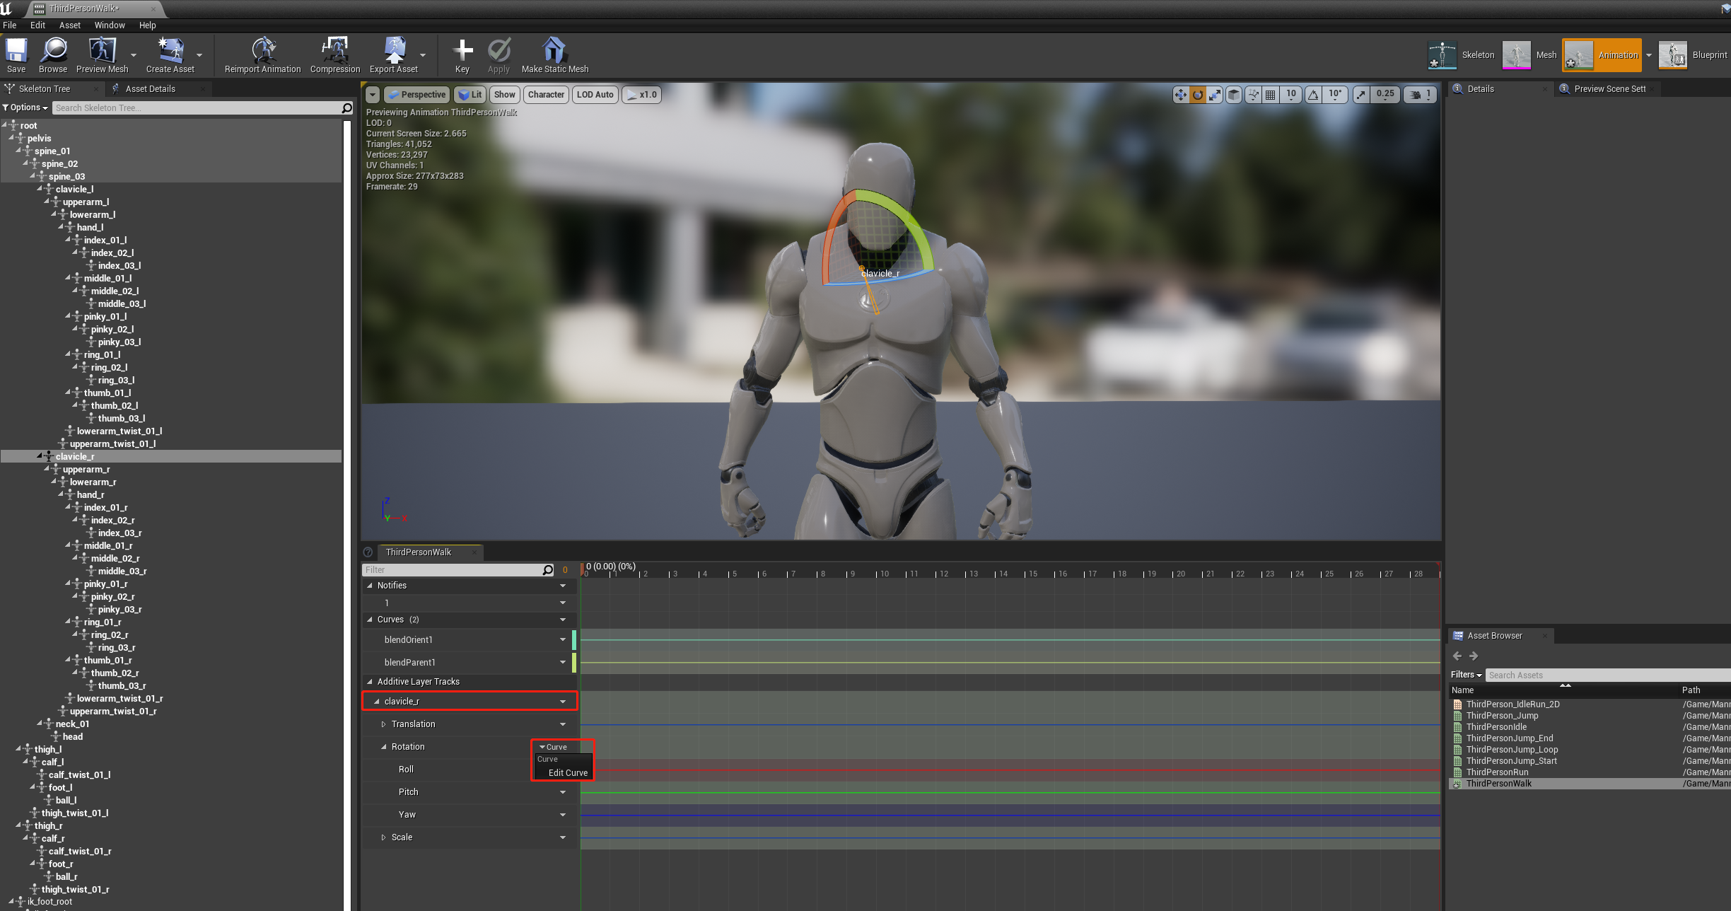Add a Key with the plus icon
The height and width of the screenshot is (911, 1731).
pyautogui.click(x=462, y=51)
